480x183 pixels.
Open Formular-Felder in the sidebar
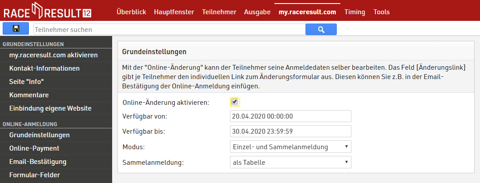(x=35, y=175)
